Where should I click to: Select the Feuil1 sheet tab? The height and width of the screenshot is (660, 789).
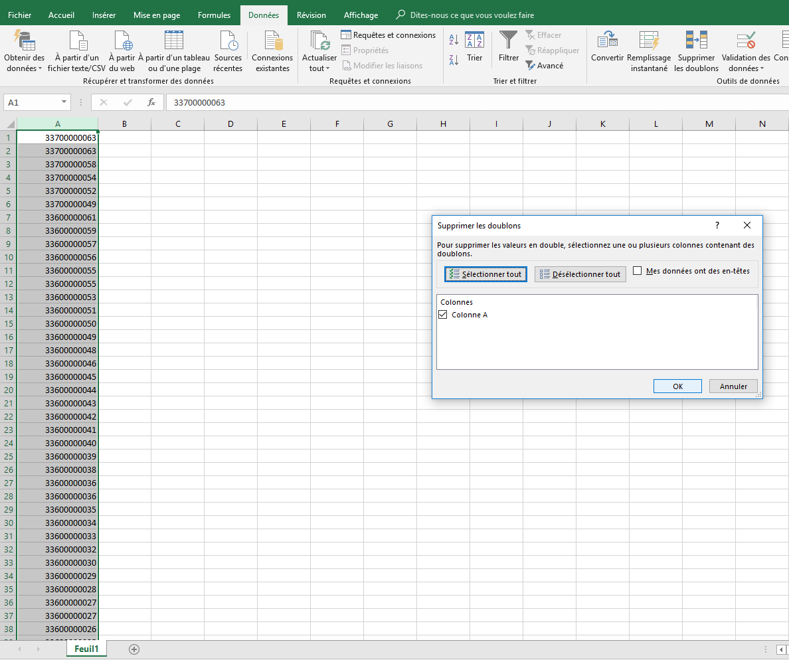[x=86, y=649]
